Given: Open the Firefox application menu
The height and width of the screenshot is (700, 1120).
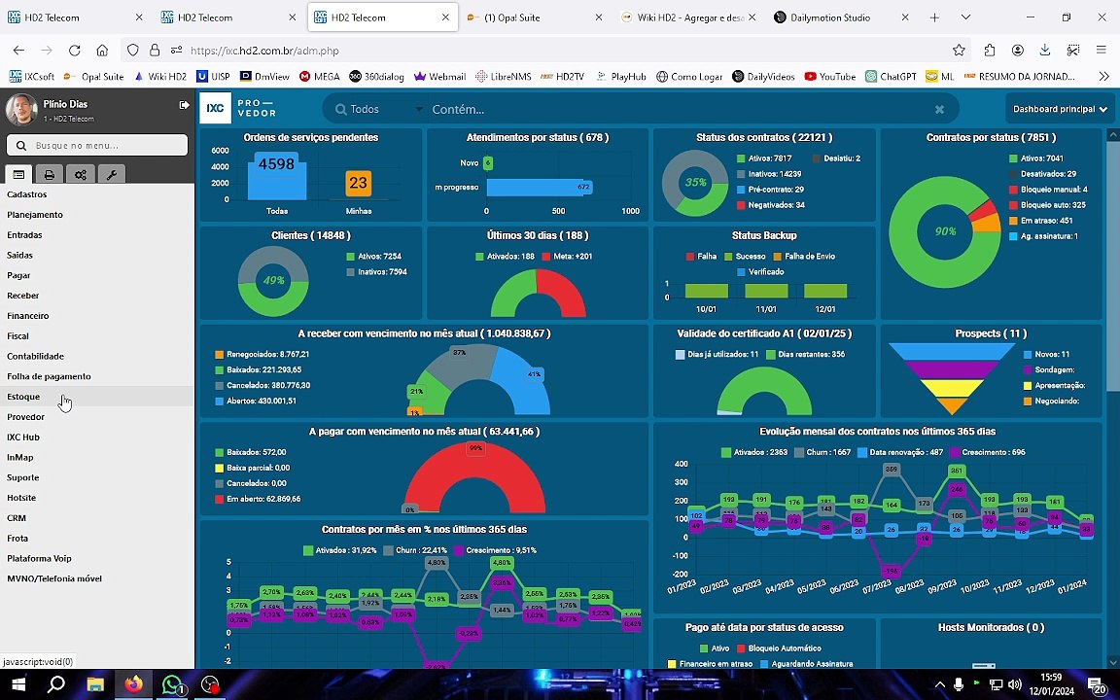Looking at the screenshot, I should tap(1101, 50).
